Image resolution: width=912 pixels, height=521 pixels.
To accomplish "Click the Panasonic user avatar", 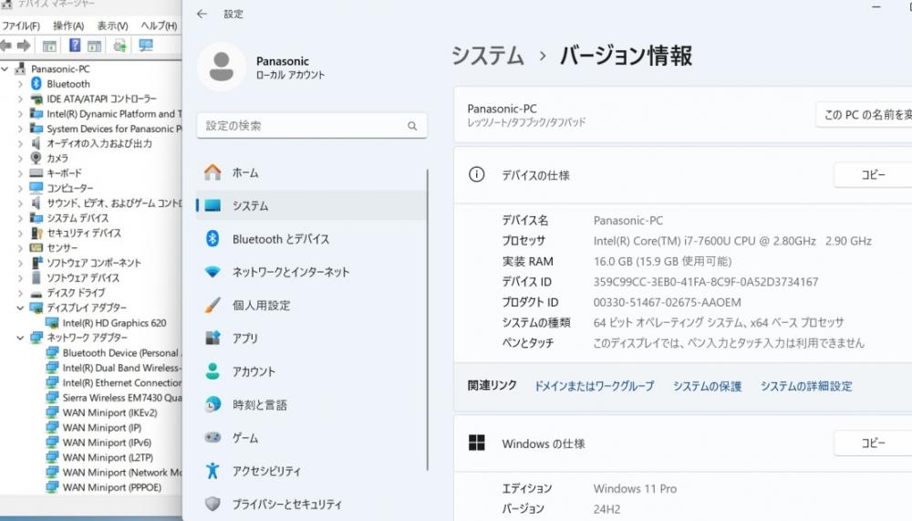I will [x=222, y=67].
